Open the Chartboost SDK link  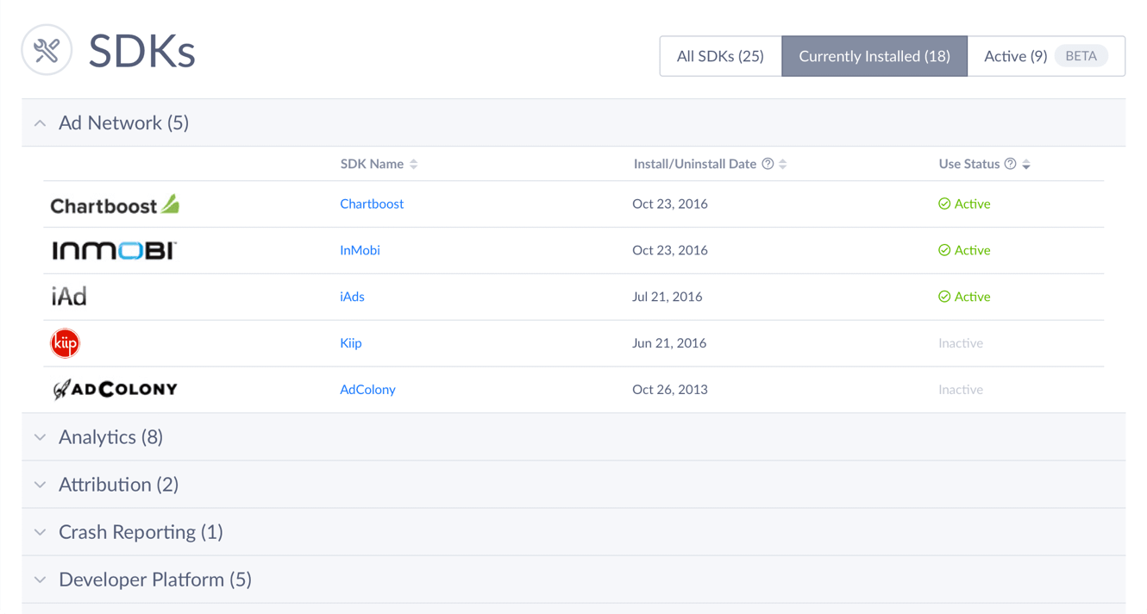point(372,204)
